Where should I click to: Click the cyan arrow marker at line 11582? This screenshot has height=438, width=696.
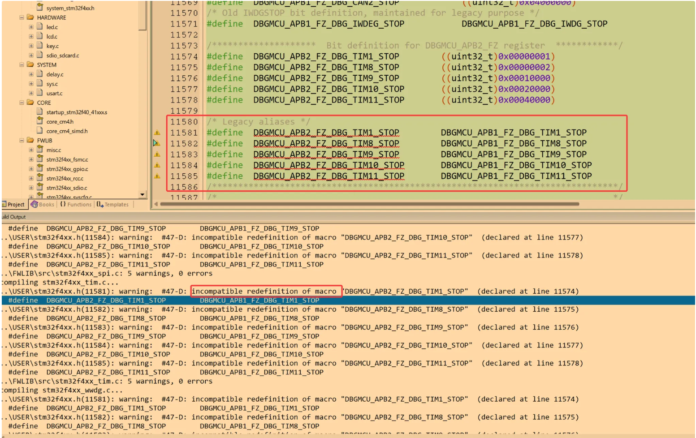pos(156,143)
